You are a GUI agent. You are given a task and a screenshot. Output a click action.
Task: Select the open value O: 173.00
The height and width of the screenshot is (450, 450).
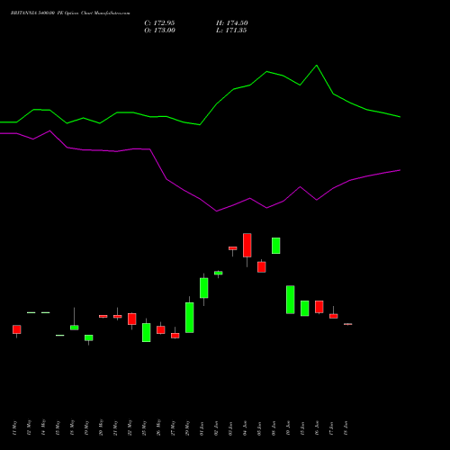159,31
